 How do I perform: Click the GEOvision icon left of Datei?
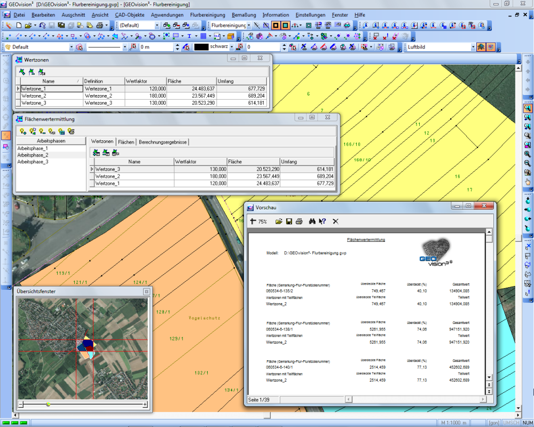(7, 15)
